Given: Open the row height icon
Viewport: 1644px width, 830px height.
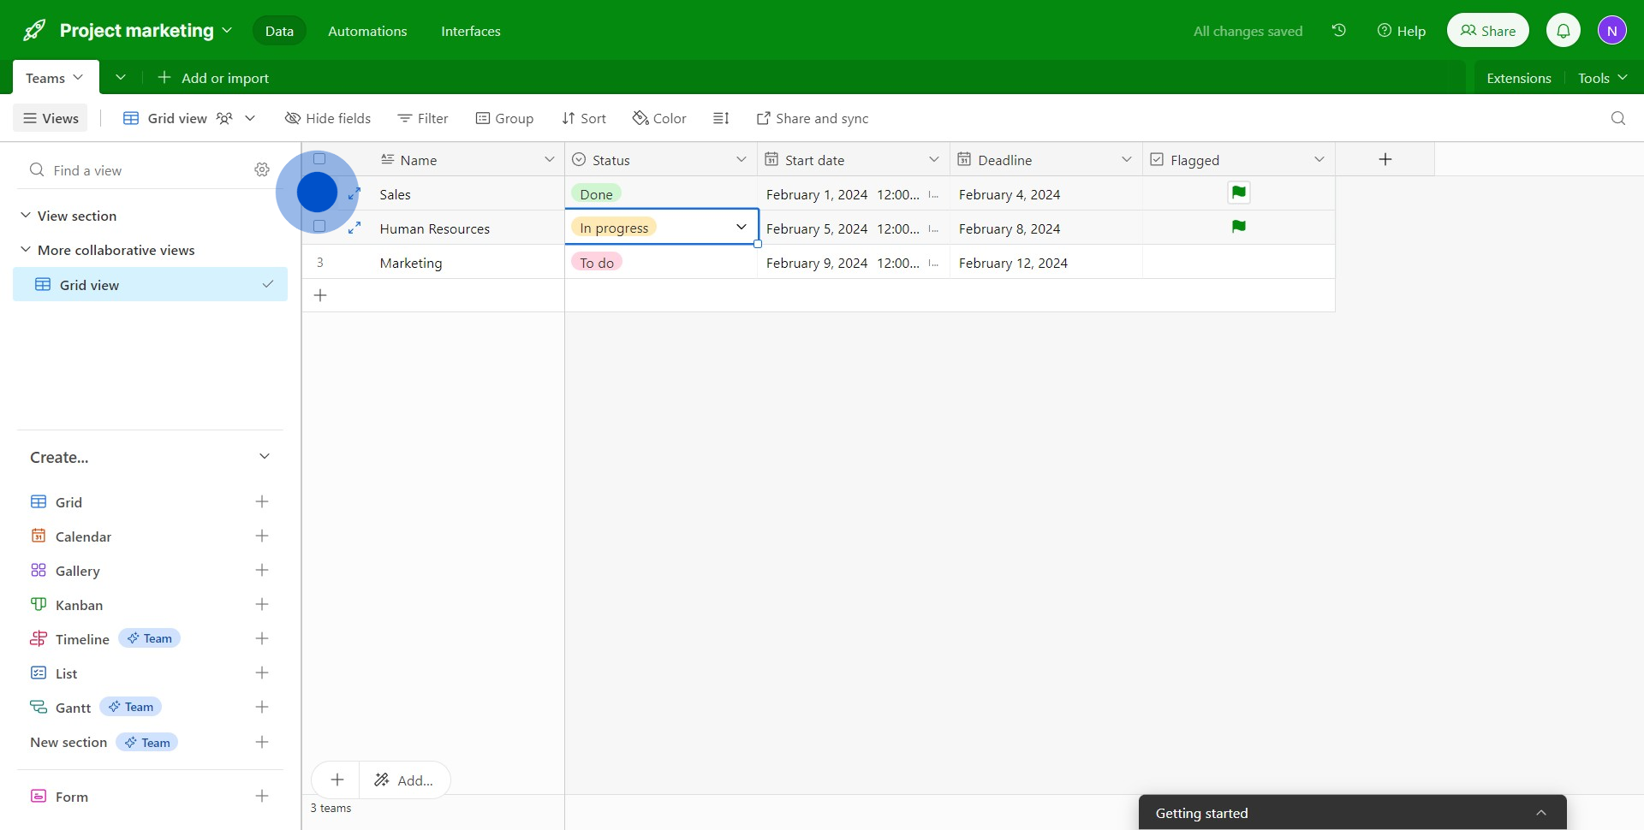Looking at the screenshot, I should (721, 118).
